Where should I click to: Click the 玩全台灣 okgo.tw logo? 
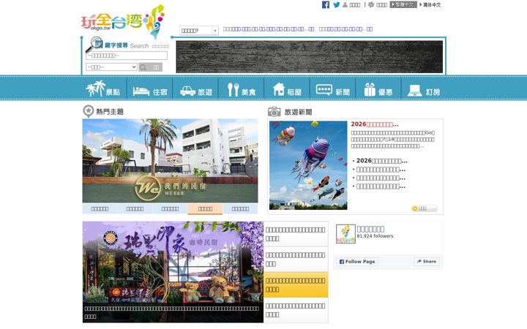pyautogui.click(x=123, y=21)
